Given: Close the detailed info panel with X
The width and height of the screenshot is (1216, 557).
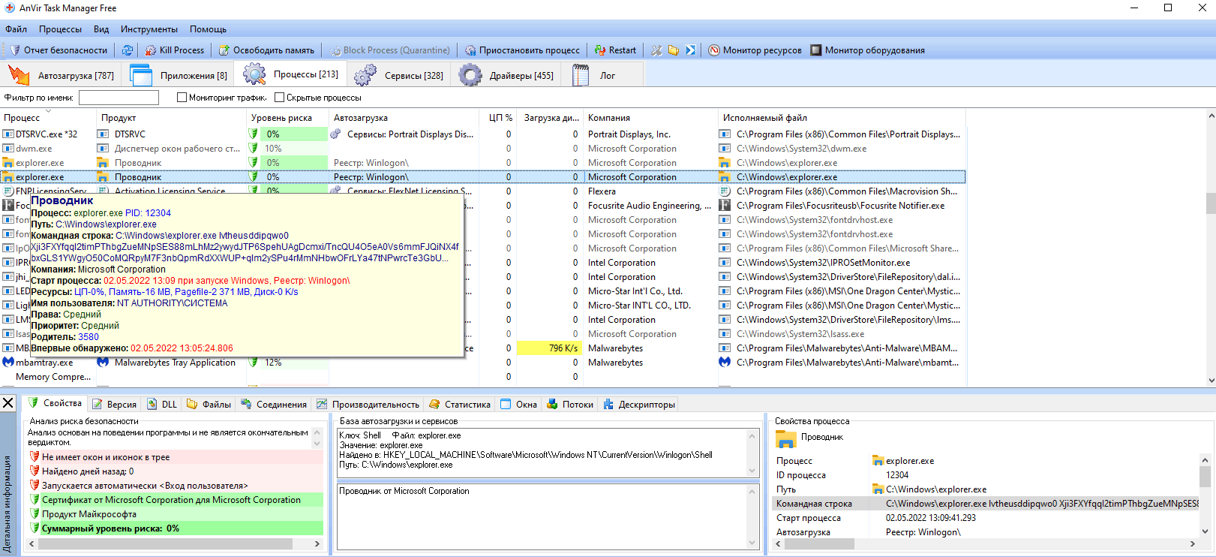Looking at the screenshot, I should (x=8, y=403).
